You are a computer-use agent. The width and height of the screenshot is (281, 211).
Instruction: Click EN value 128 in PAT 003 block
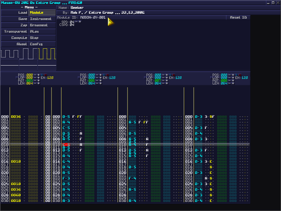pos(50,77)
